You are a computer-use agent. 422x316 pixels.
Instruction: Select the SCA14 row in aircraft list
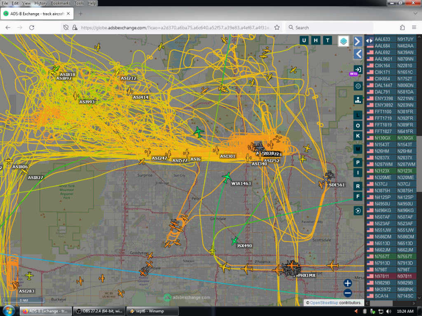[x=392, y=296]
